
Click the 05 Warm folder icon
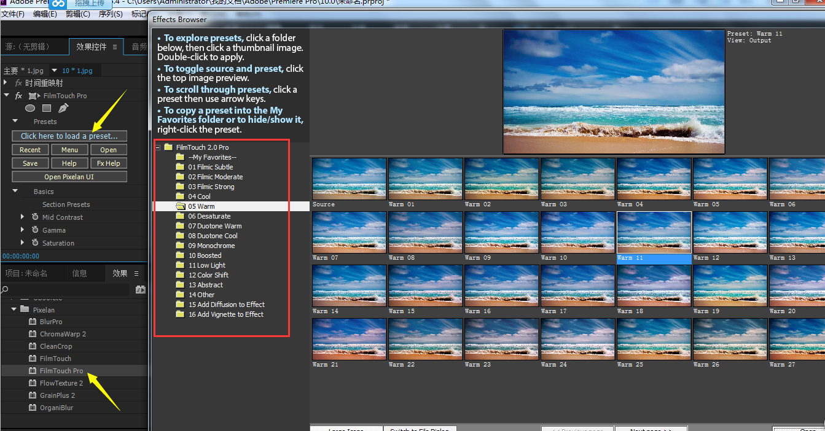click(180, 206)
